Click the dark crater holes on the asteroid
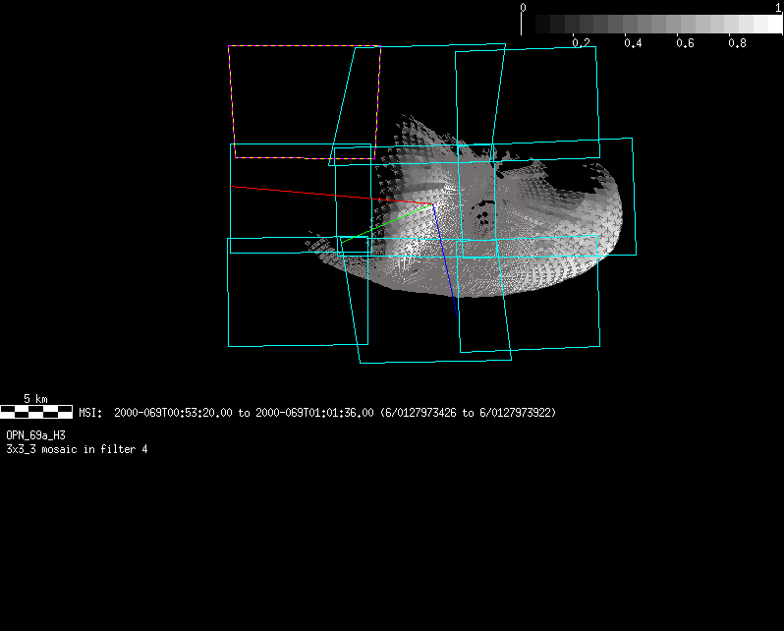This screenshot has height=631, width=784. coord(481,207)
